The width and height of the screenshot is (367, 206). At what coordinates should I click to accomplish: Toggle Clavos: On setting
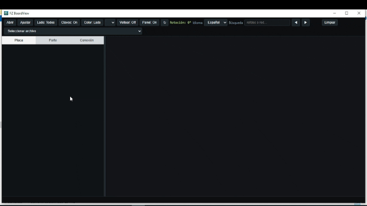(69, 22)
